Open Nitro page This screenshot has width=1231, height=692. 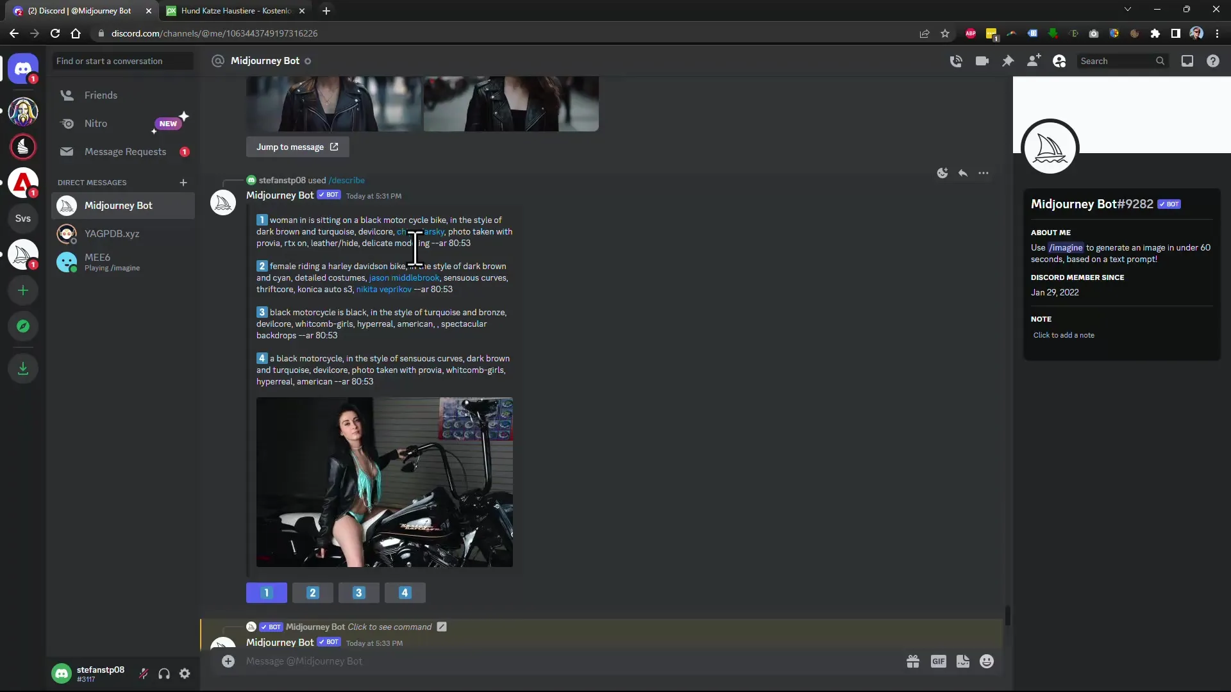tap(123, 124)
